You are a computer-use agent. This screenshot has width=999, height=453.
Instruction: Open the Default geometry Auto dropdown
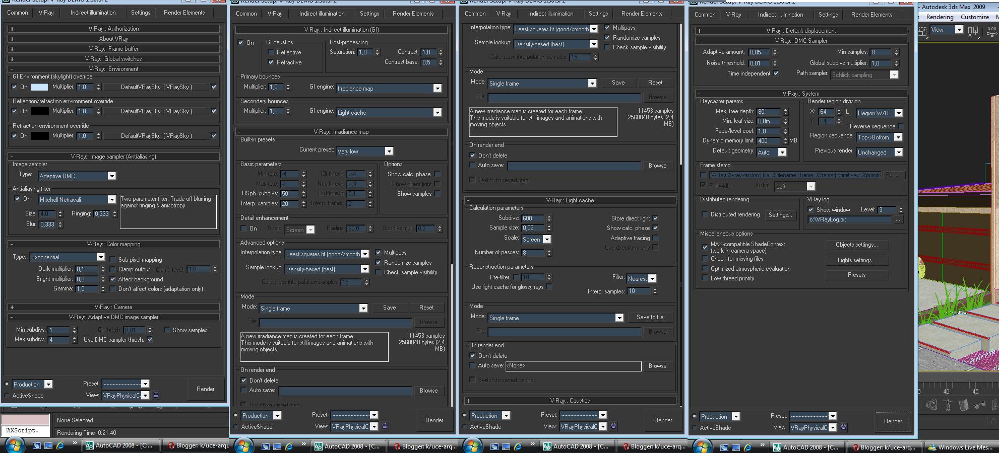point(771,153)
